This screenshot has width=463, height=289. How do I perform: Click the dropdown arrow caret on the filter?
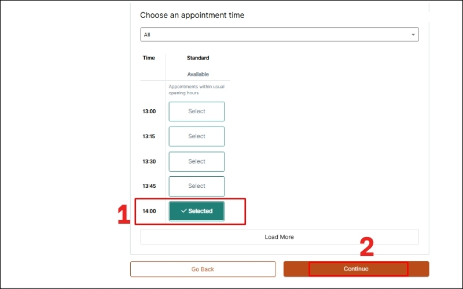coord(413,35)
